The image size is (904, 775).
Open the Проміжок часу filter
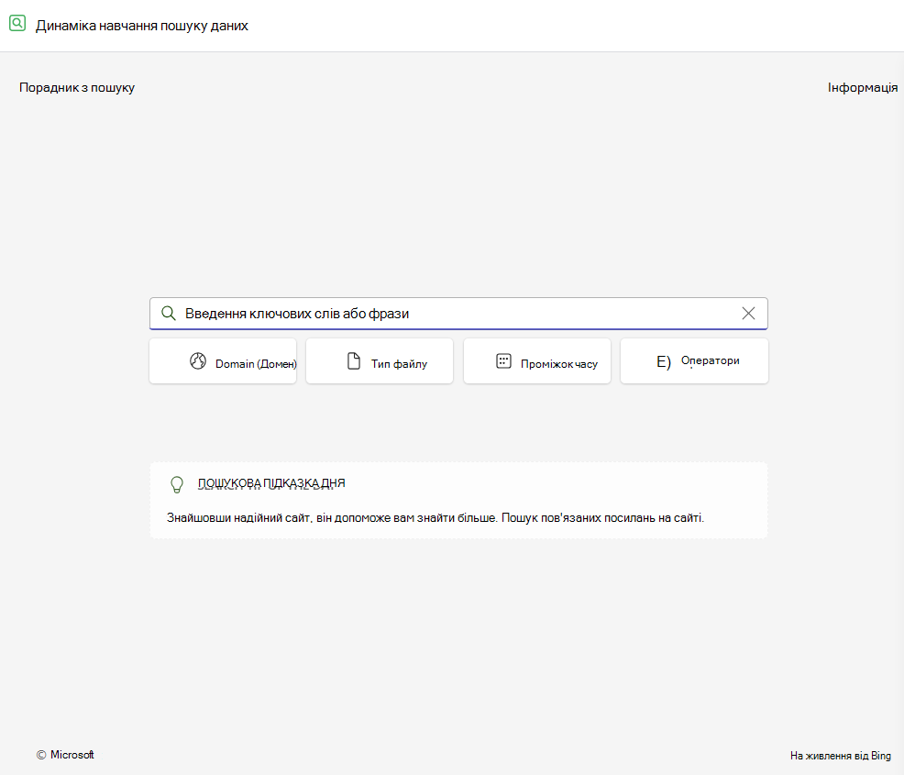536,361
